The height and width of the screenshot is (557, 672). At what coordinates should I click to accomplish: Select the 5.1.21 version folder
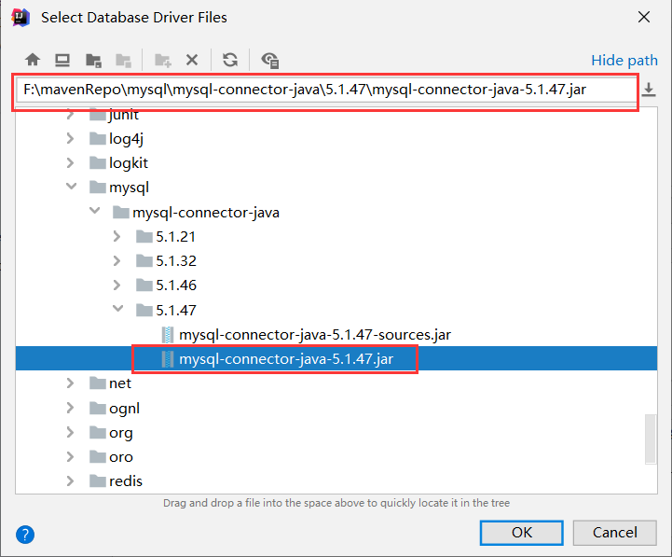point(176,236)
